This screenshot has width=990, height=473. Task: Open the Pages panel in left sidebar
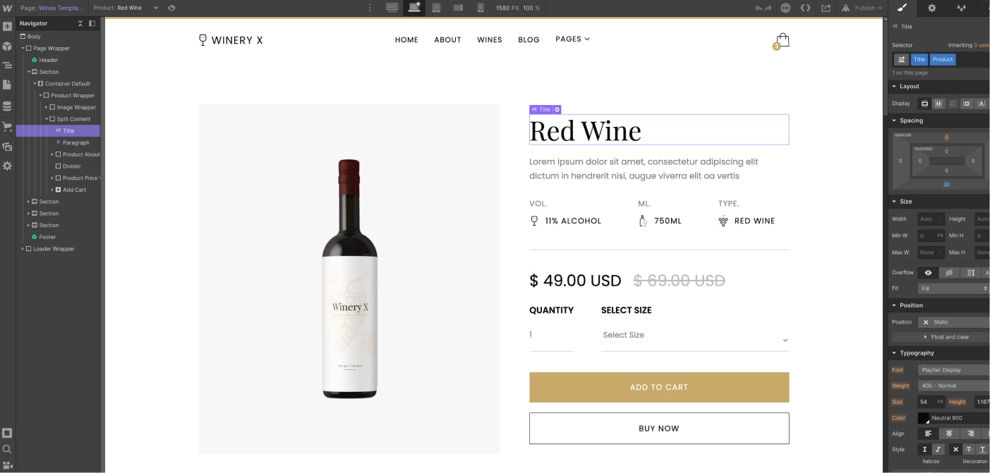(x=8, y=85)
